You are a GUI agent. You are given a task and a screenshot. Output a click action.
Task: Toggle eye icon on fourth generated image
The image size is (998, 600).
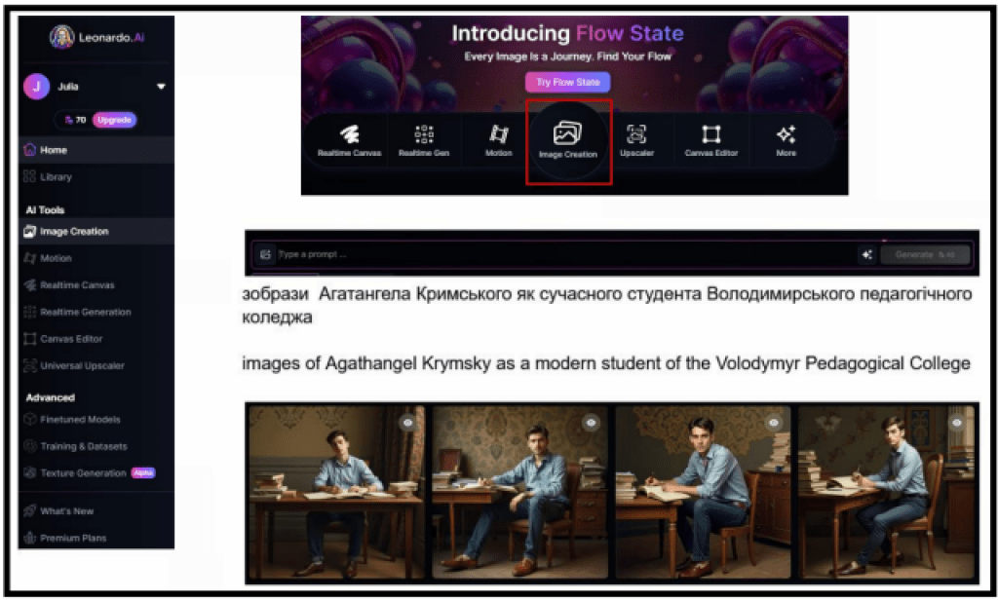click(x=957, y=423)
